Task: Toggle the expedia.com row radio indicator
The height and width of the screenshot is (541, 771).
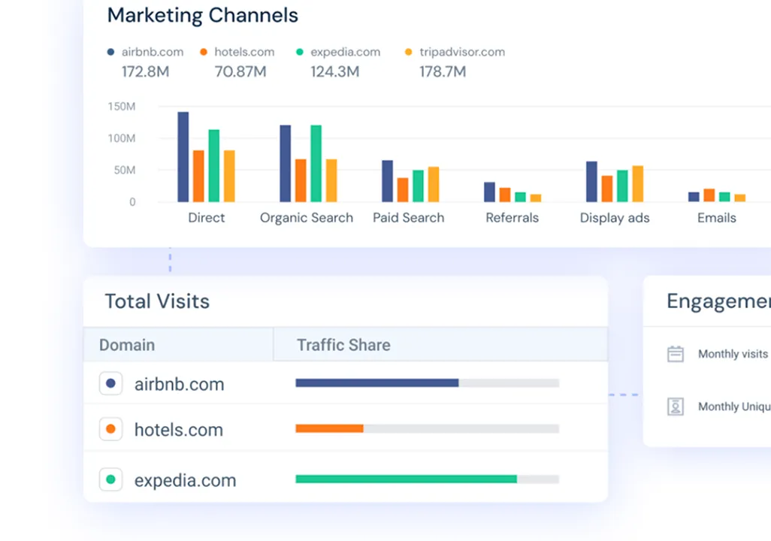Action: click(111, 480)
